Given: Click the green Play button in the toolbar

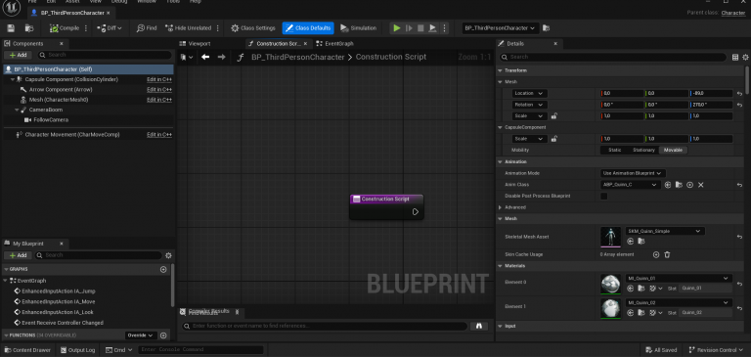Looking at the screenshot, I should [x=397, y=28].
